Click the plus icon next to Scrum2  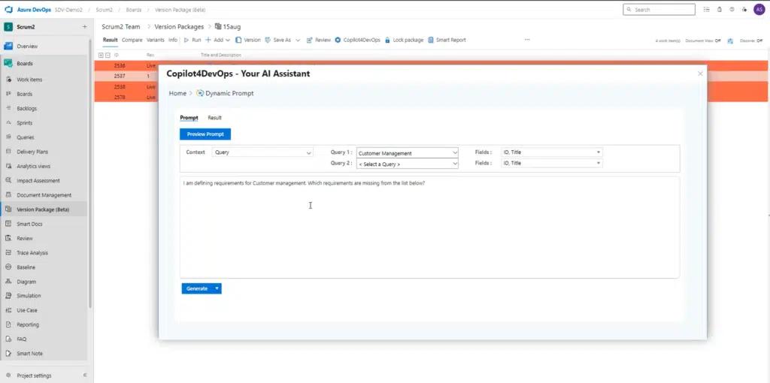tap(84, 27)
